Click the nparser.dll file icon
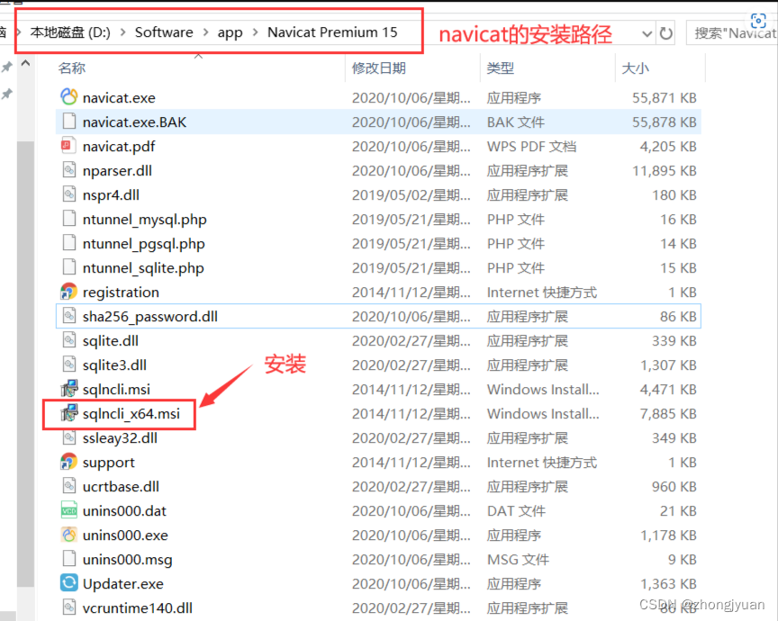778x621 pixels. (69, 170)
